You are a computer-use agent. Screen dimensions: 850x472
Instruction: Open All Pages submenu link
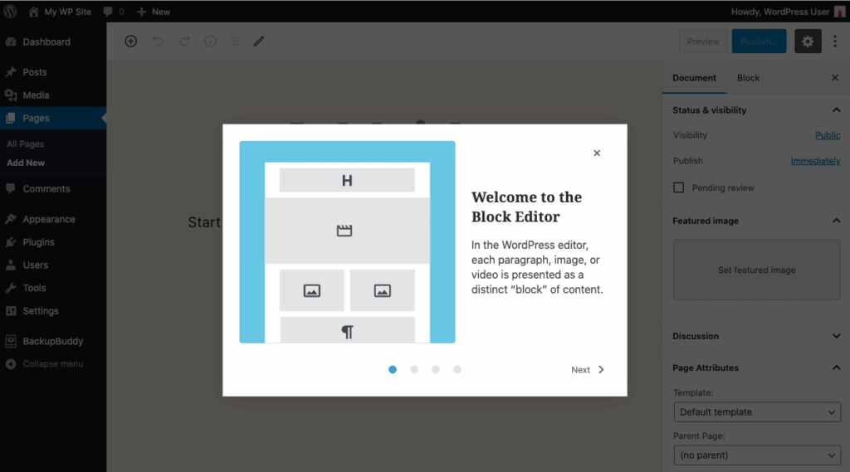tap(25, 144)
